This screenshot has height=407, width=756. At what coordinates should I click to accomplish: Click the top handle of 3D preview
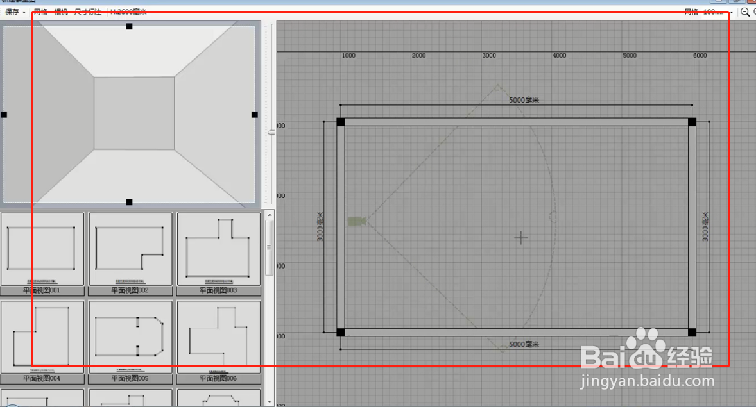pos(129,26)
